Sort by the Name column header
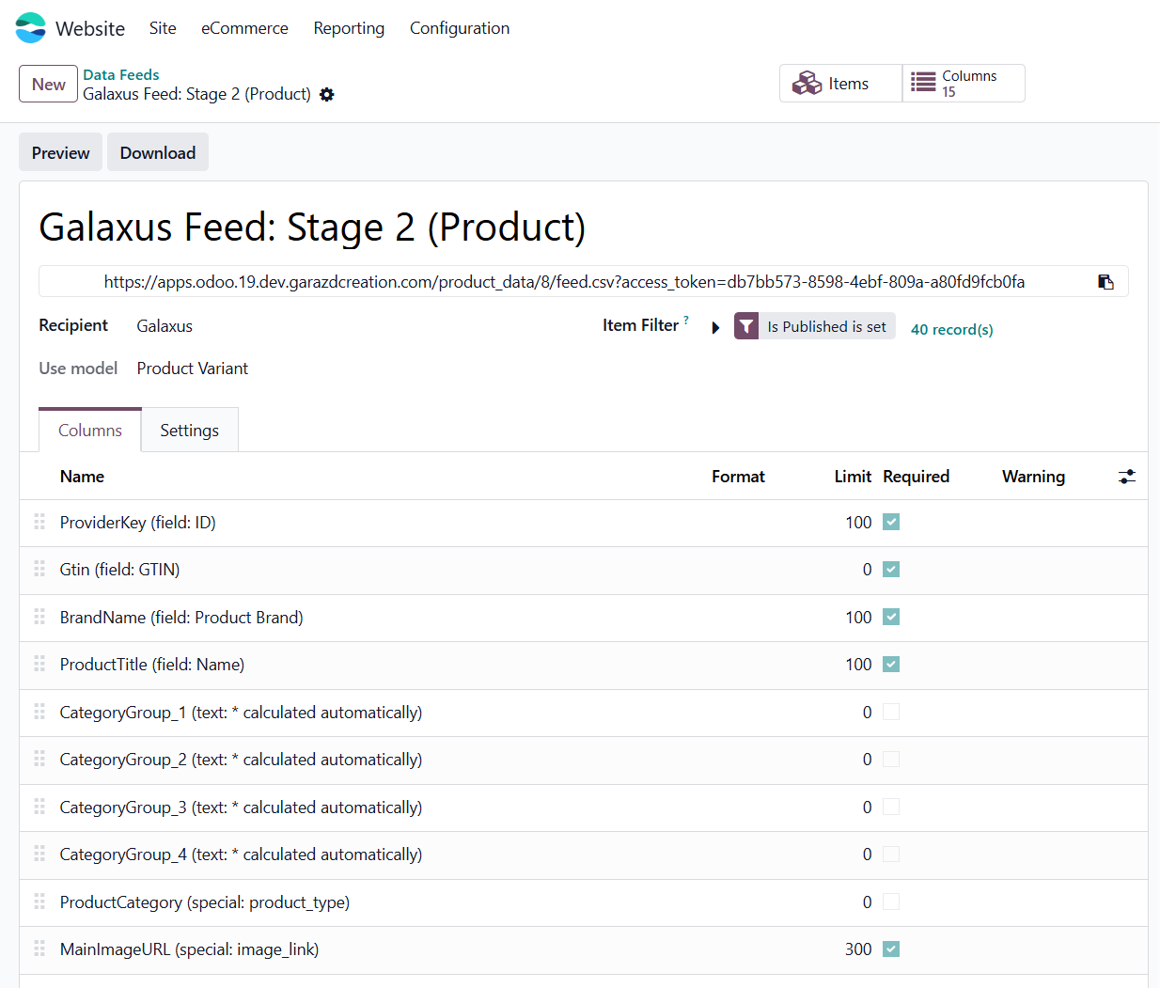Screen dimensions: 1160x988 [82, 477]
